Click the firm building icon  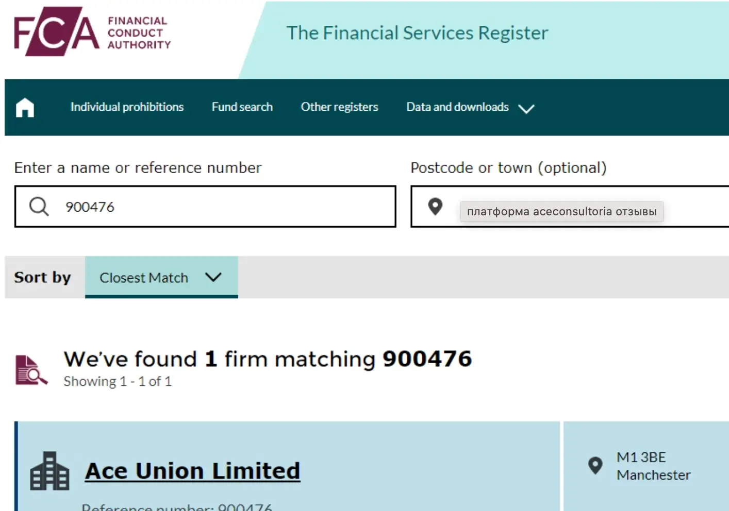point(49,471)
